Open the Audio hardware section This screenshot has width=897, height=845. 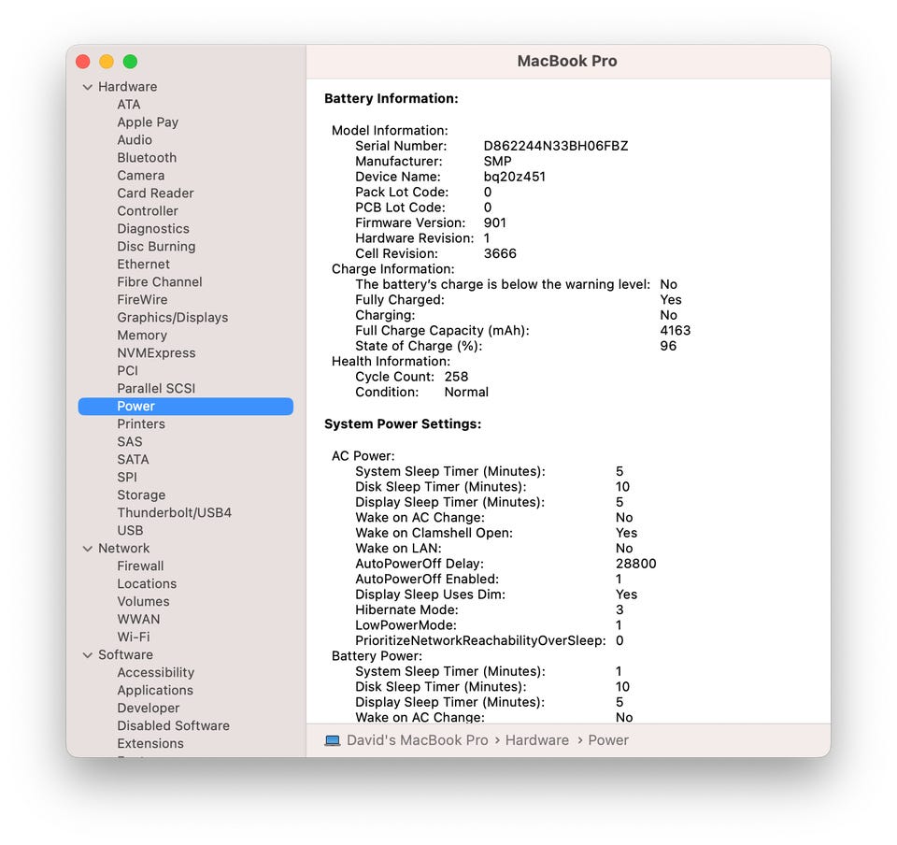point(135,140)
